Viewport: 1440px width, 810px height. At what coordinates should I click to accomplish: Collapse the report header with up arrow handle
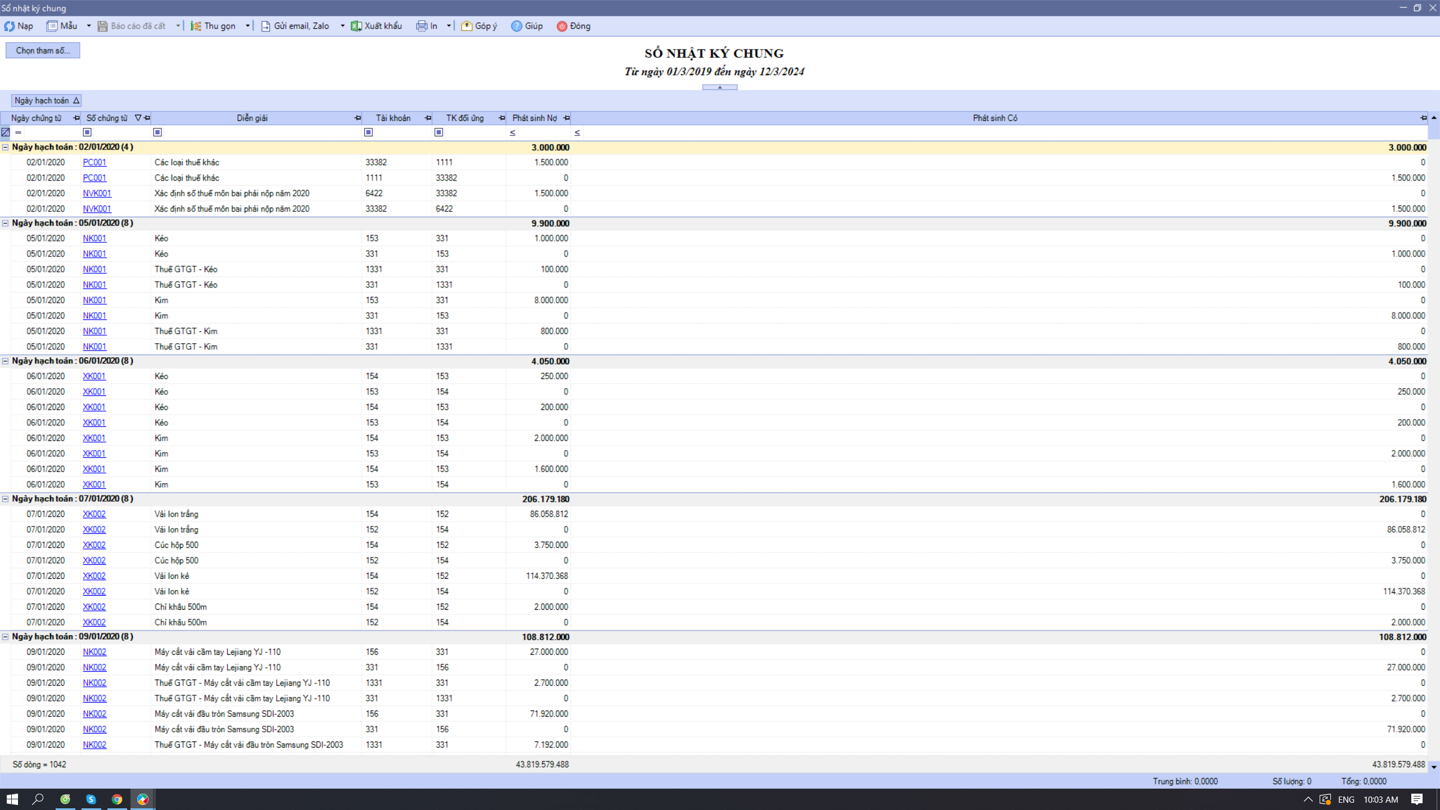point(719,87)
